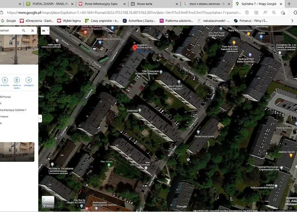The image size is (297, 212).
Task: Click the 'W pobliżu' nearby icon
Action: [5, 80]
